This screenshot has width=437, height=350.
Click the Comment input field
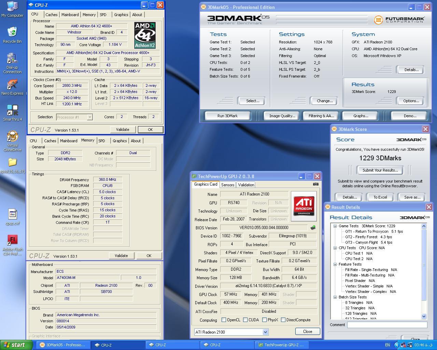tap(387, 325)
